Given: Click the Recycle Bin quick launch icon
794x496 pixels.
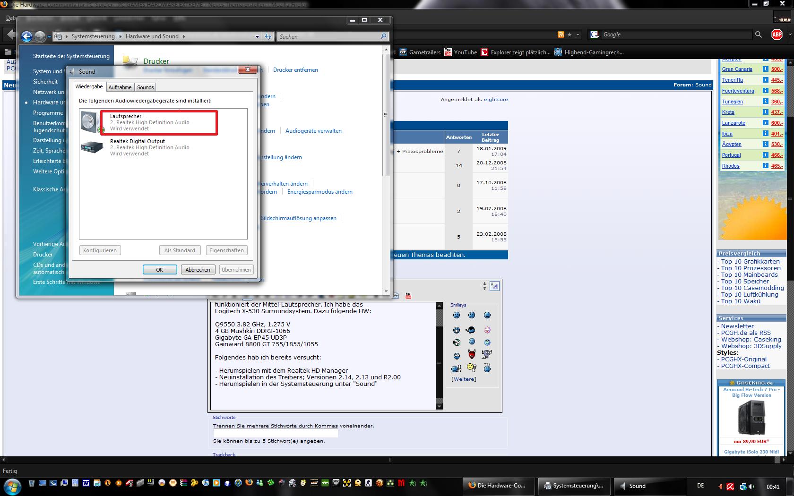Looking at the screenshot, I should [32, 483].
